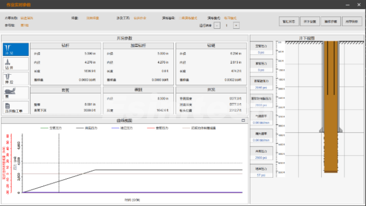The width and height of the screenshot is (366, 206).
Task: Toggle the 套管压力 red legend entry
Action: coord(158,128)
